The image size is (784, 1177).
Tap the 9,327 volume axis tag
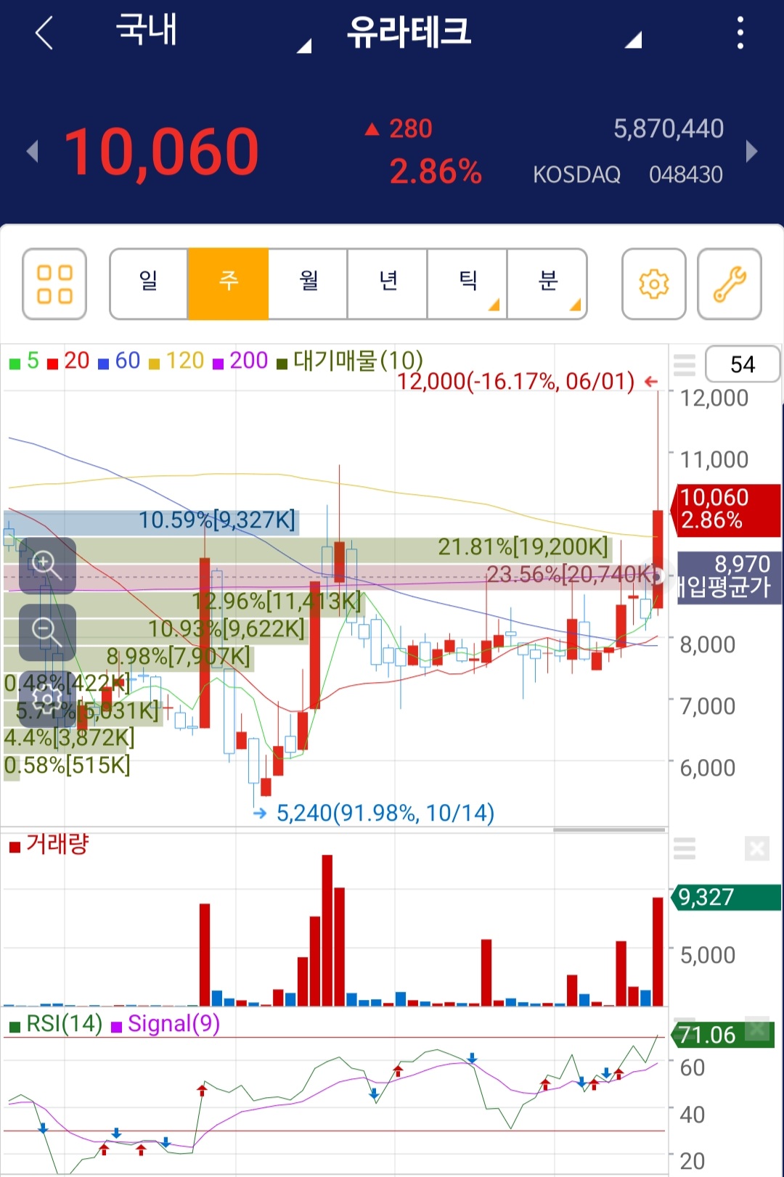[726, 898]
